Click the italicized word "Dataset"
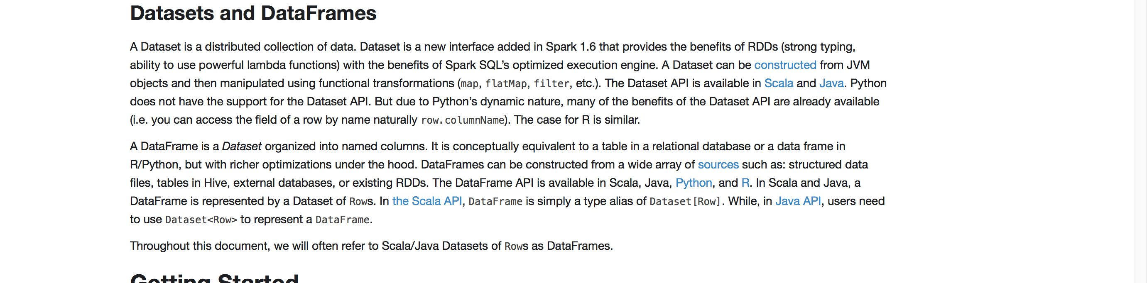 (x=241, y=146)
